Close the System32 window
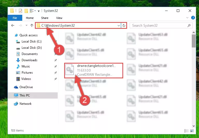 coord(190,11)
